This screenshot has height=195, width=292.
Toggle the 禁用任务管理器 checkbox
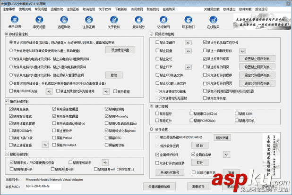click(x=54, y=116)
